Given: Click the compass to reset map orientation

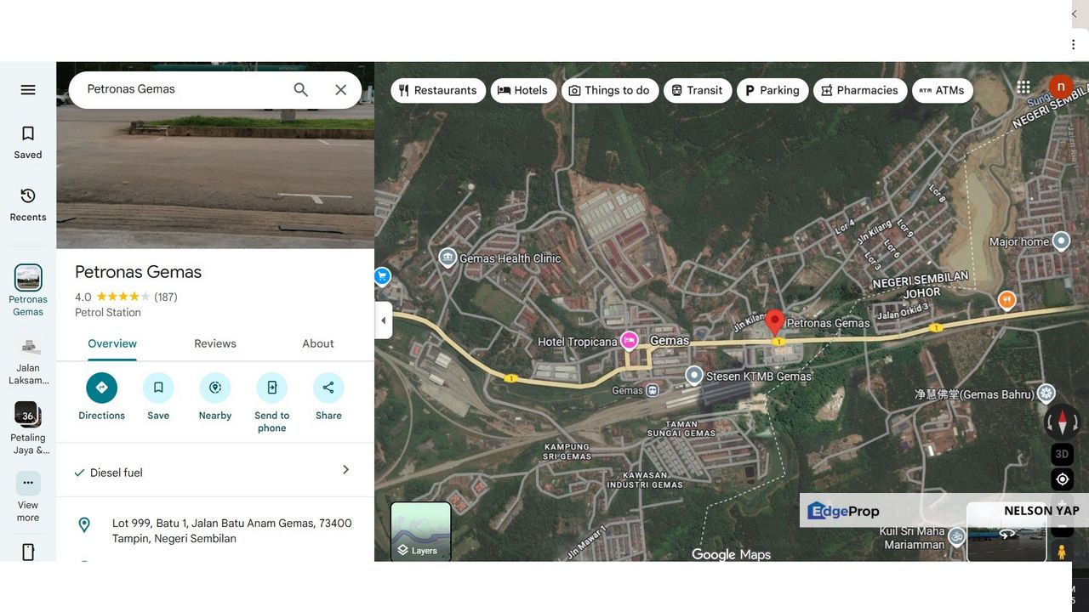Looking at the screenshot, I should [x=1062, y=422].
